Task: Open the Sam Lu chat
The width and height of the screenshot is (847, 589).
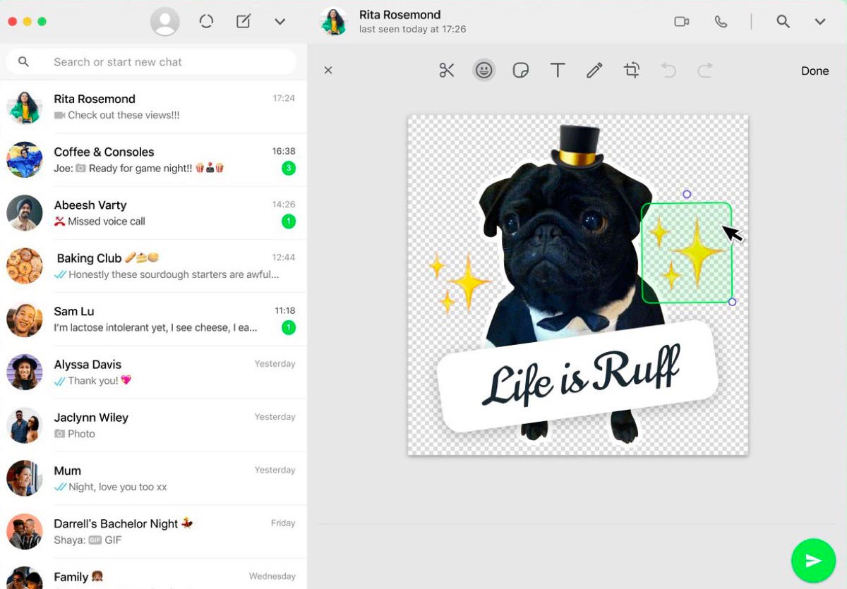Action: (153, 319)
